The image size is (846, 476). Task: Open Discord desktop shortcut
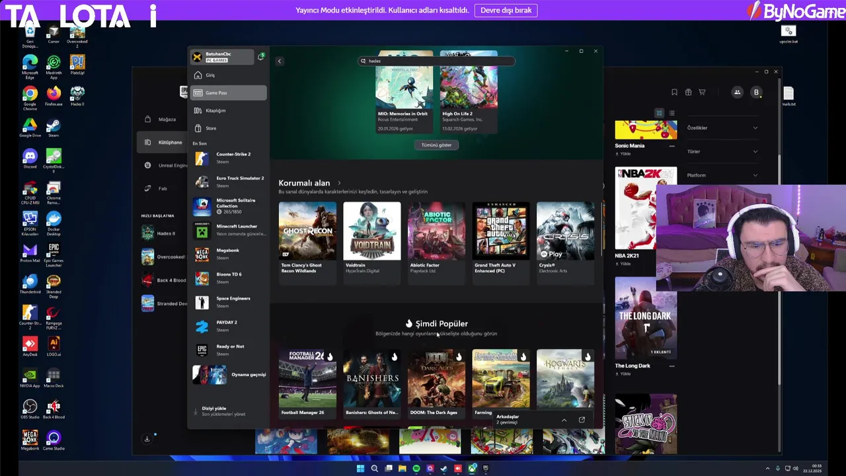coord(30,159)
